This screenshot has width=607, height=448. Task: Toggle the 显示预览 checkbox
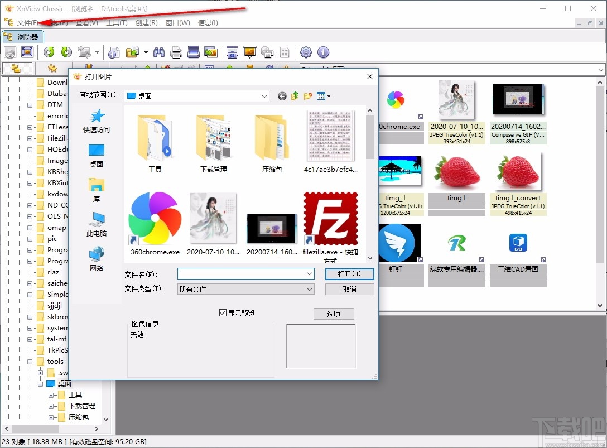[x=222, y=312]
